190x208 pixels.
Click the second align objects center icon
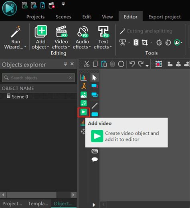pyautogui.click(x=178, y=64)
